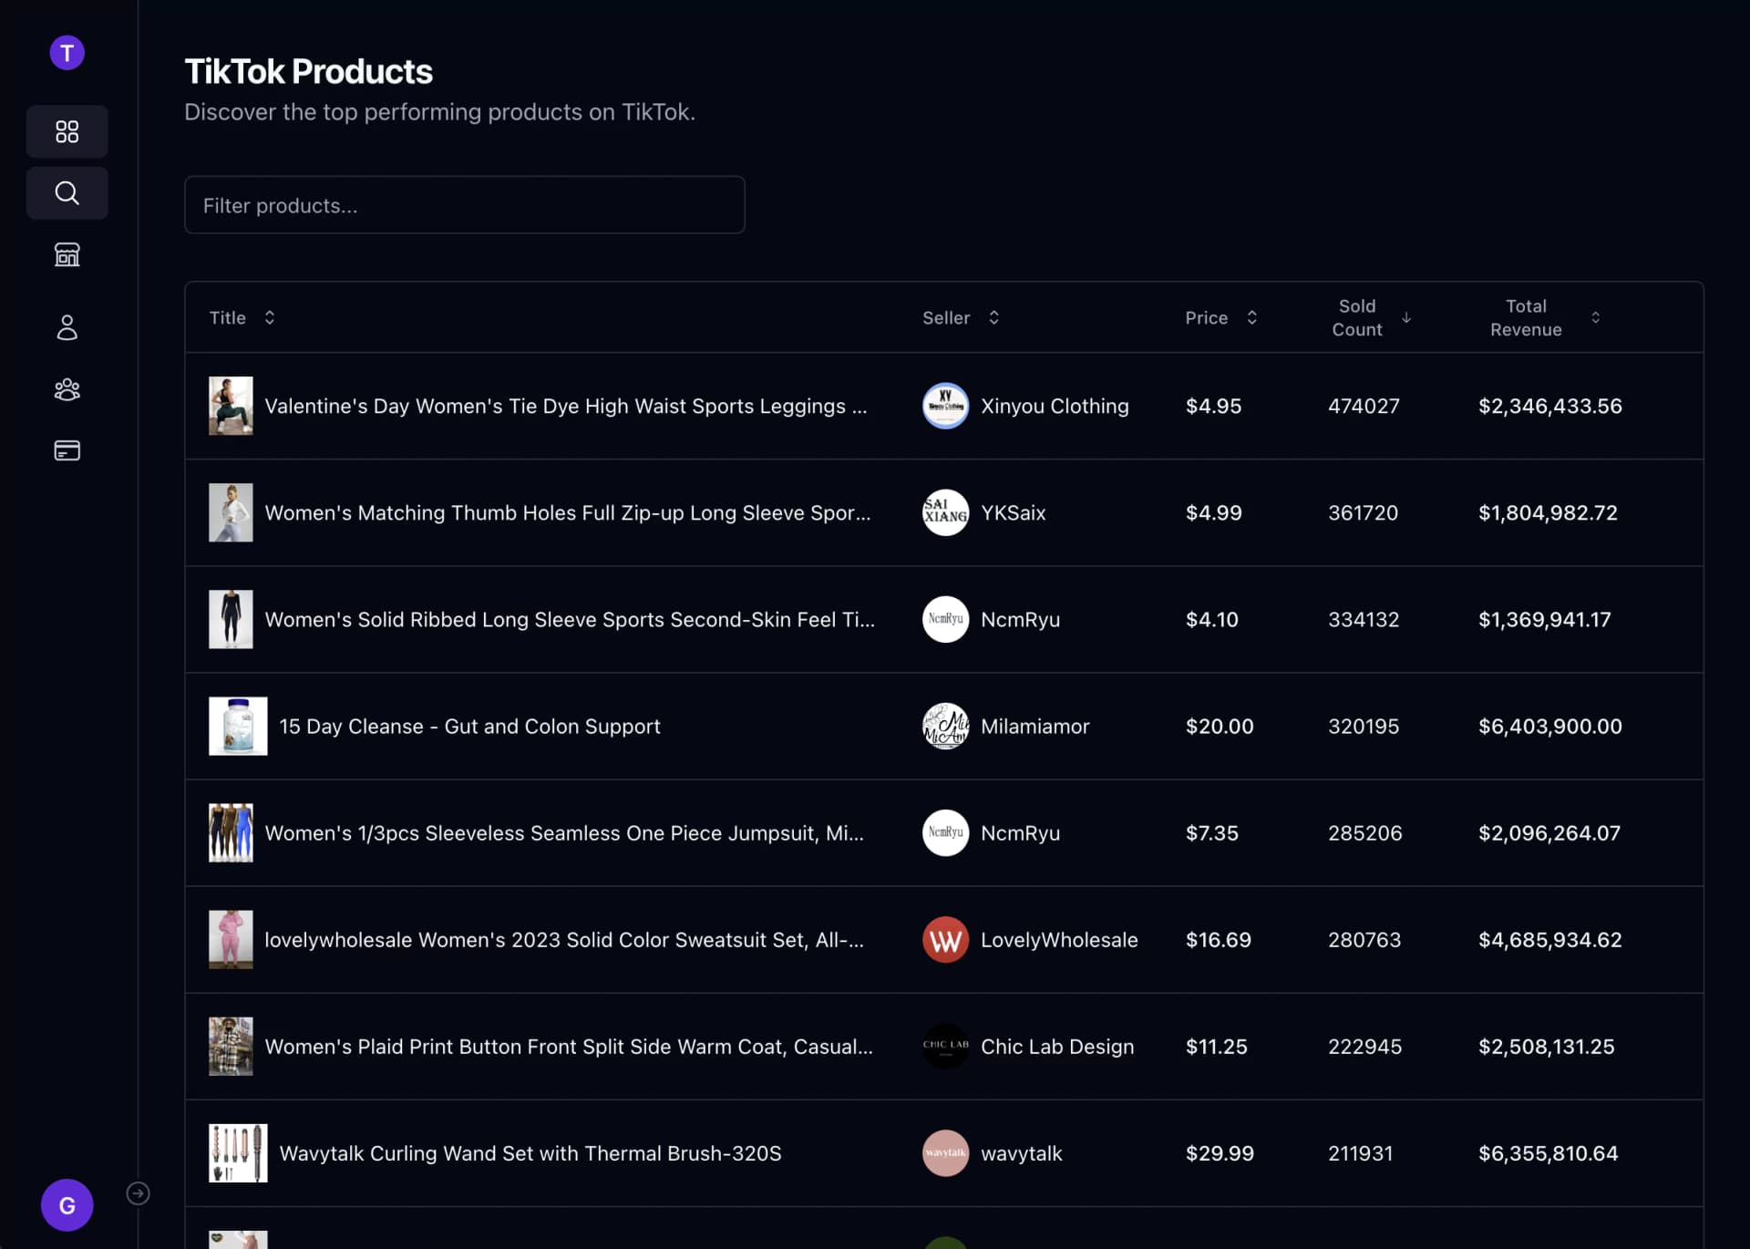Open lovelywholesale Women's 2023 Sweatsuit title
The width and height of the screenshot is (1750, 1249).
click(x=564, y=940)
